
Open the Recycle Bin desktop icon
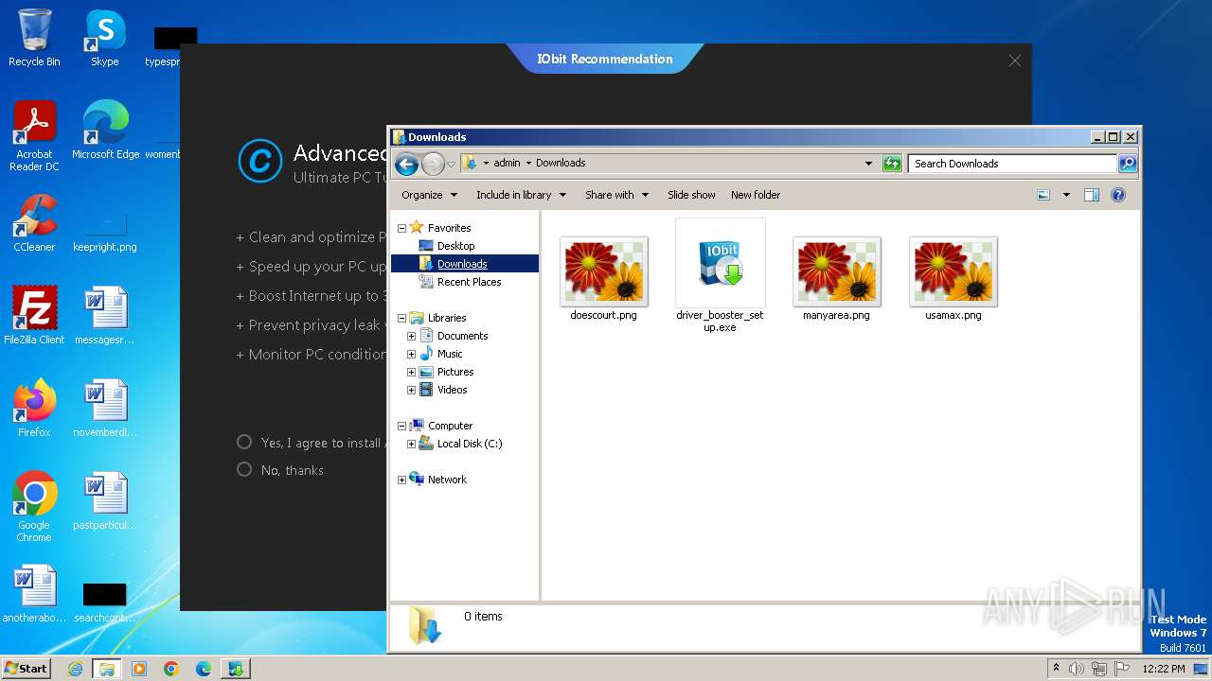34,38
